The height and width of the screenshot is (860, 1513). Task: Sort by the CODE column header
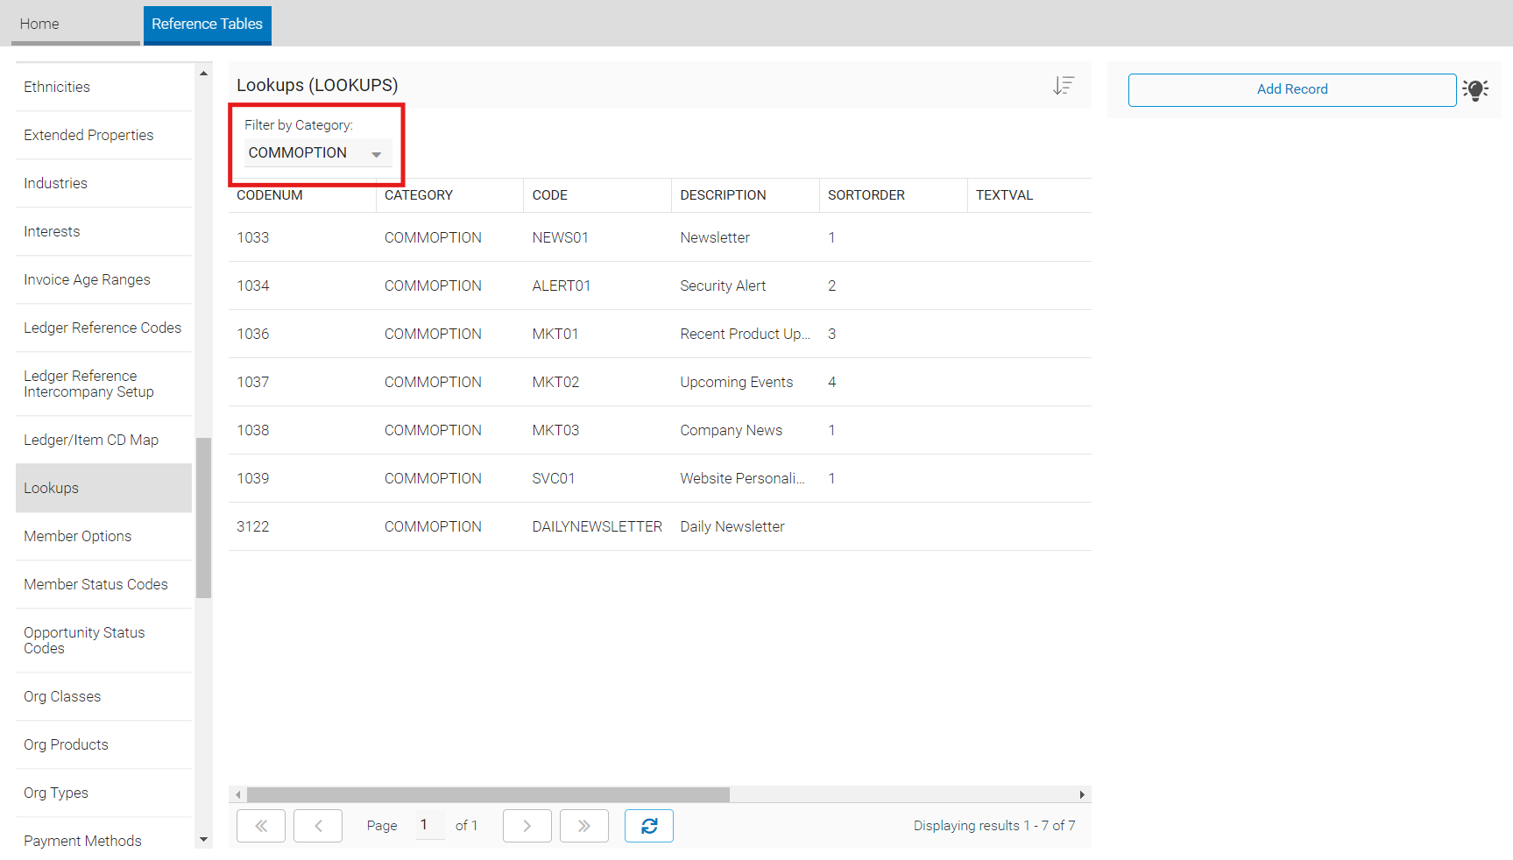pos(598,195)
